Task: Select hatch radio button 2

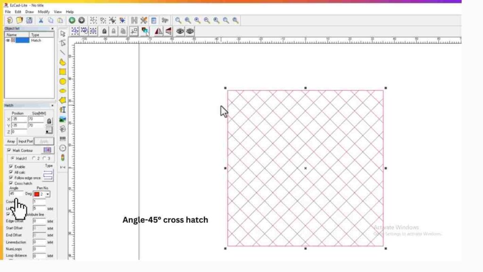Action: pos(34,159)
